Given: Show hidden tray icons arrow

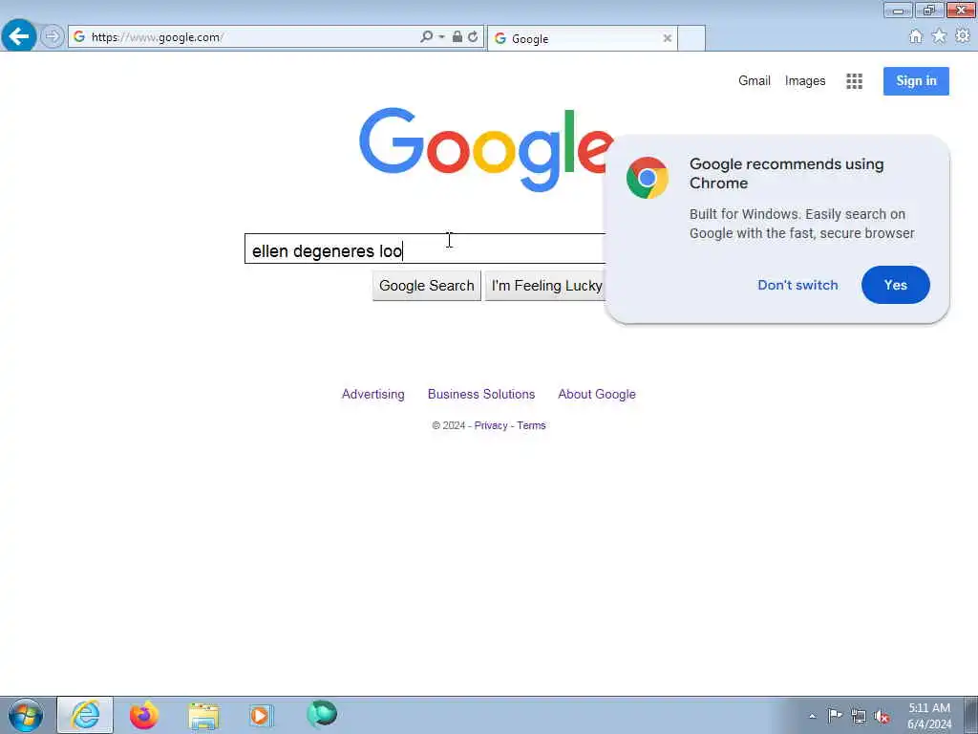Looking at the screenshot, I should pos(812,716).
